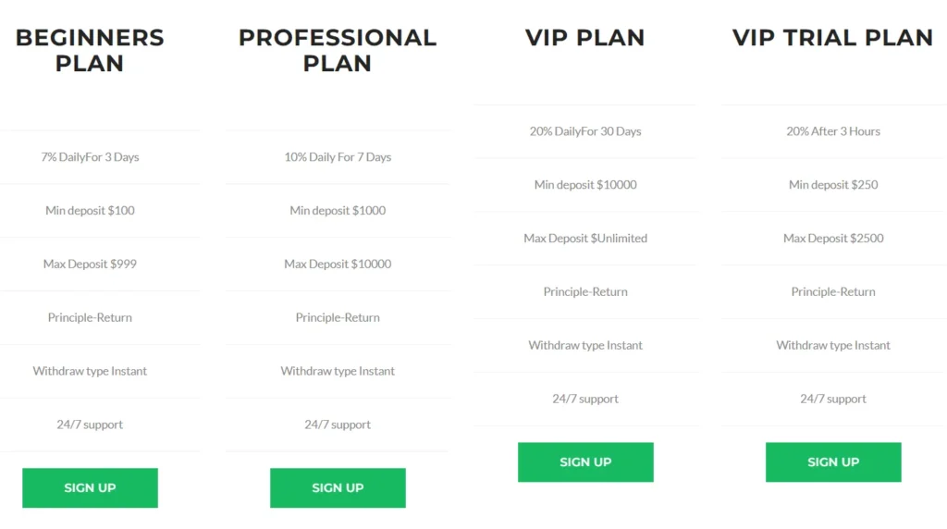This screenshot has height=529, width=947.
Task: Select the Min deposit $100 row
Action: click(x=90, y=211)
